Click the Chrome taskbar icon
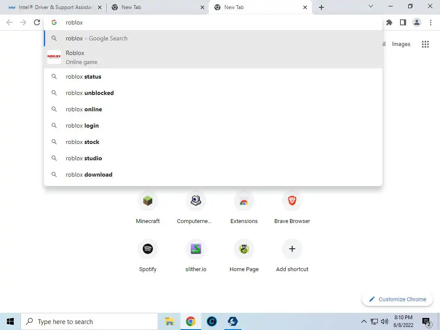The image size is (440, 330). [x=190, y=321]
